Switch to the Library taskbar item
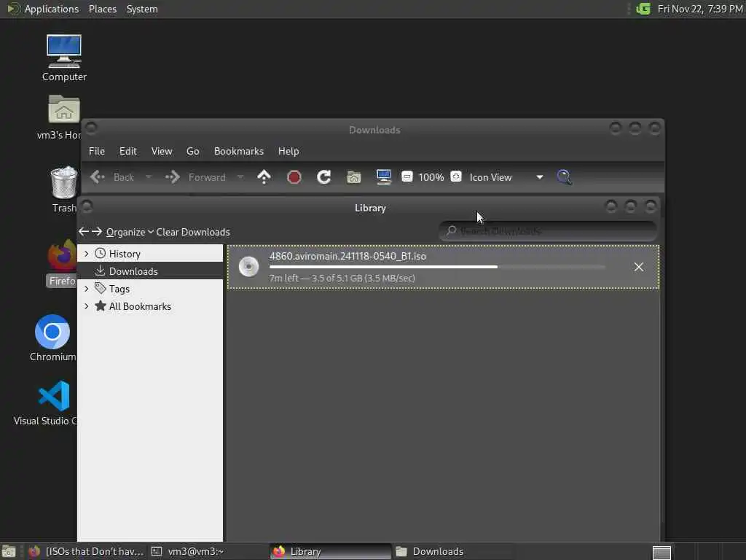This screenshot has height=560, width=746. tap(330, 551)
